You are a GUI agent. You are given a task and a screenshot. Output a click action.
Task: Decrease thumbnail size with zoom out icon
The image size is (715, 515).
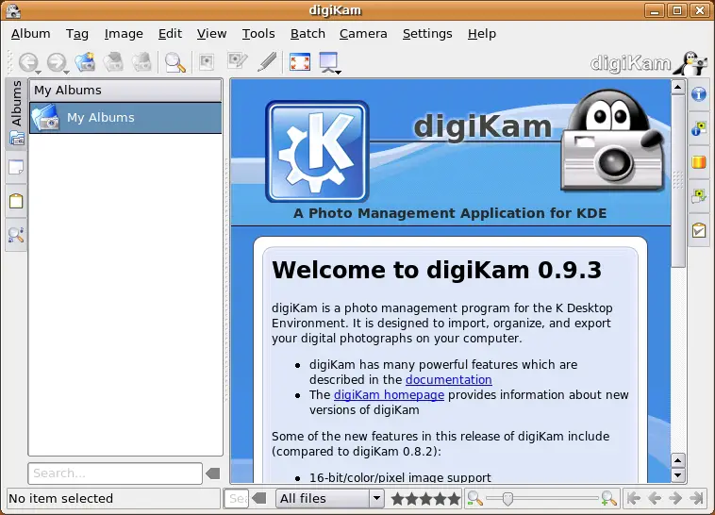(x=475, y=498)
